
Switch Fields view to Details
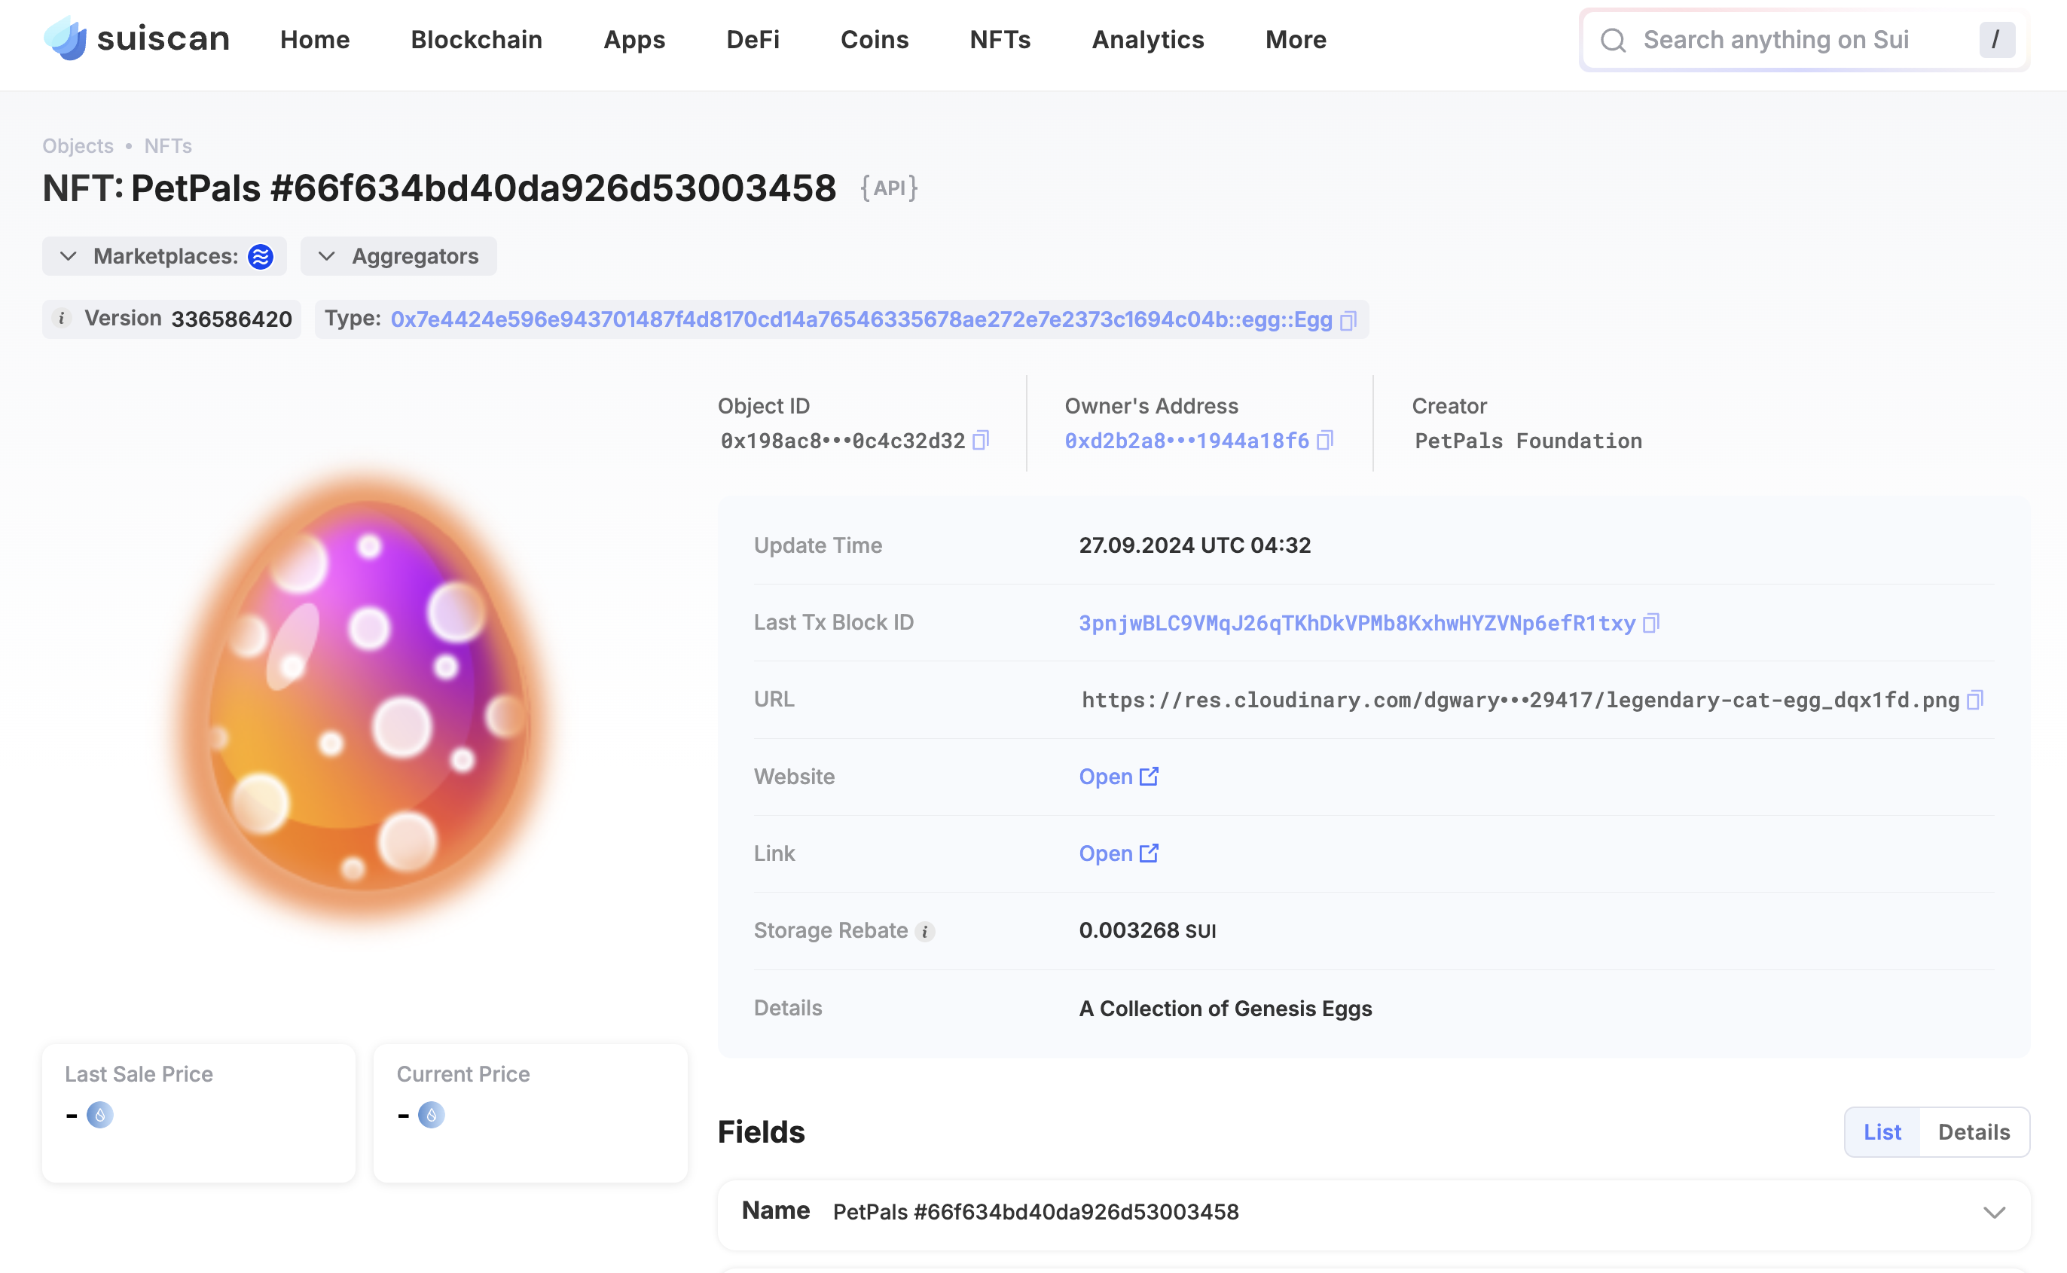[x=1973, y=1131]
